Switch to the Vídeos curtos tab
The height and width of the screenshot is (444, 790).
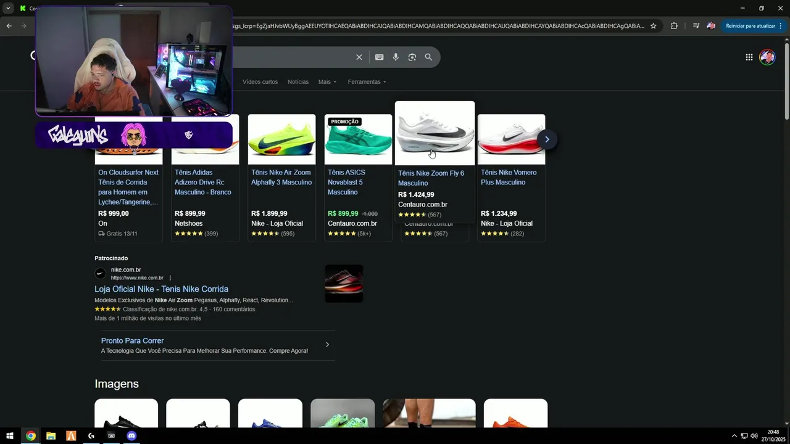[x=260, y=82]
